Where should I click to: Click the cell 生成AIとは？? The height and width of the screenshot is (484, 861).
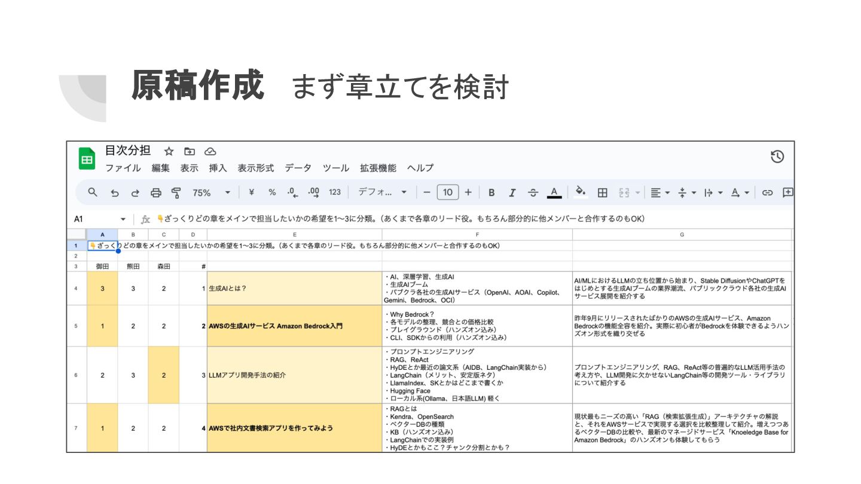pyautogui.click(x=295, y=288)
